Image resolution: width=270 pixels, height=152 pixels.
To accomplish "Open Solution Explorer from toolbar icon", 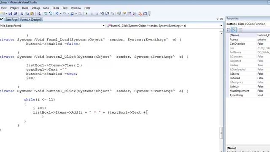I will [119, 14].
